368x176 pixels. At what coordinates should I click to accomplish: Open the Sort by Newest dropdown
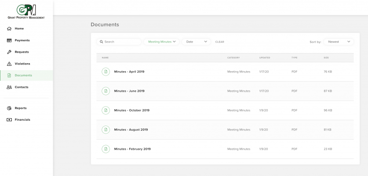point(339,42)
